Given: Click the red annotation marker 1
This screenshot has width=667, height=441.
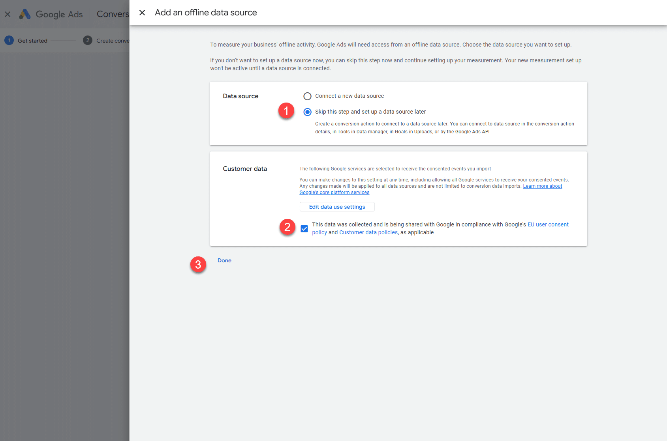Looking at the screenshot, I should pyautogui.click(x=286, y=111).
